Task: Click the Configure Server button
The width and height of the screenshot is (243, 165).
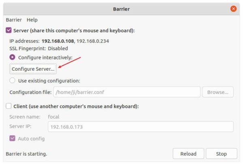Action: pyautogui.click(x=33, y=69)
